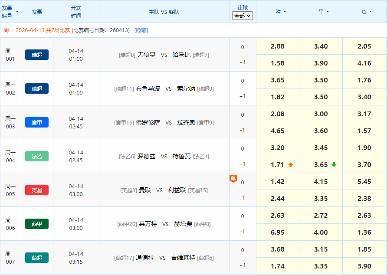Open team 特鲁瓦 link
Image resolution: width=387 pixels, height=275 pixels.
182,156
